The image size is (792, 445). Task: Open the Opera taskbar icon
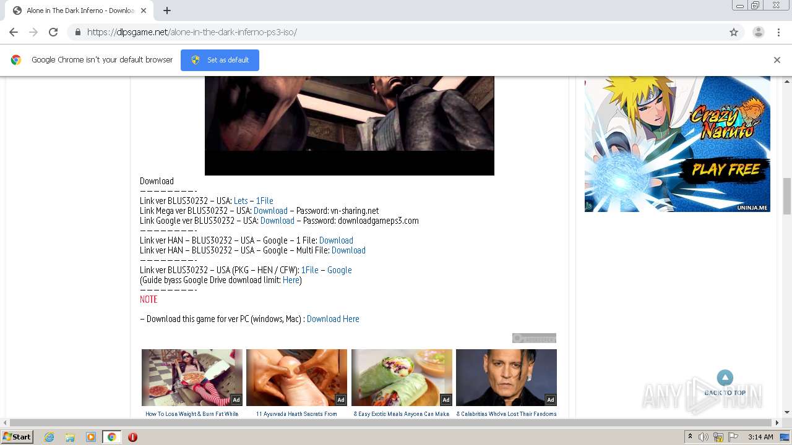[x=132, y=437]
